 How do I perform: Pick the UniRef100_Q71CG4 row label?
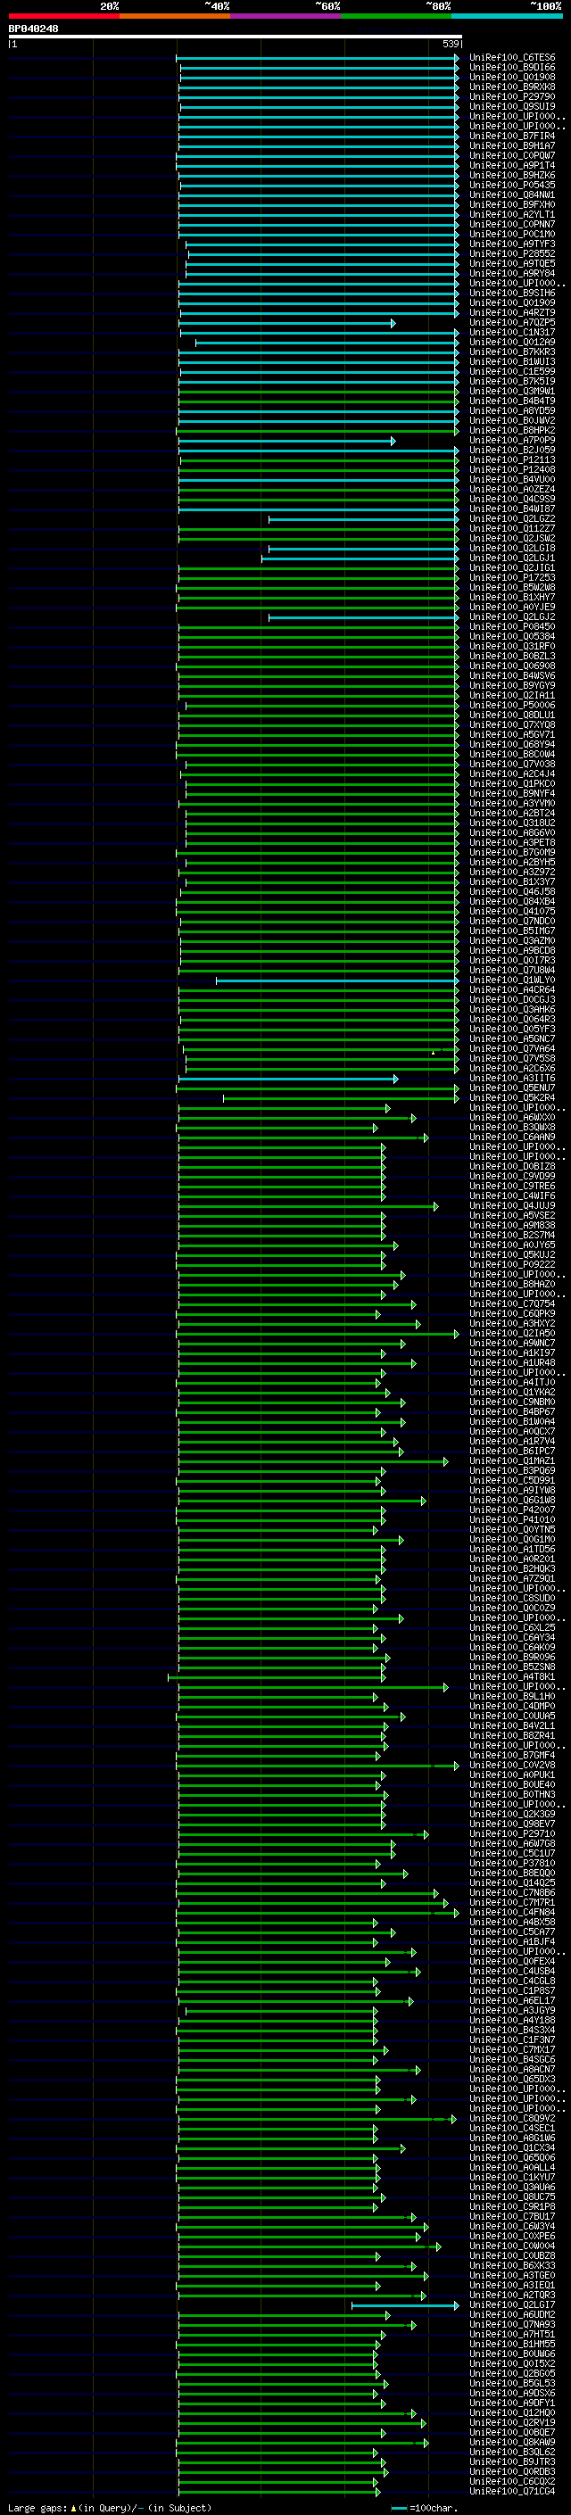tap(512, 2492)
